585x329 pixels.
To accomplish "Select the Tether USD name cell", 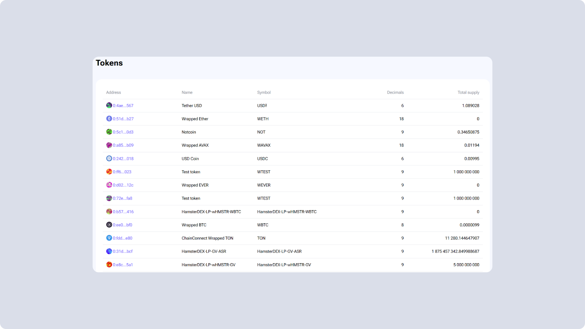I will (x=192, y=106).
